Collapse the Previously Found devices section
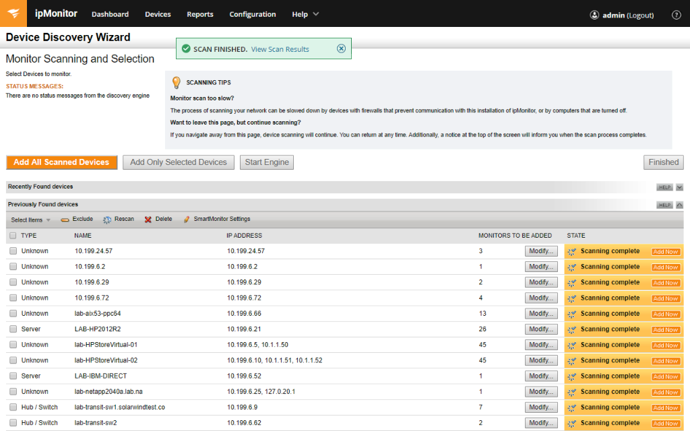Viewport: 690px width, 431px height. [679, 205]
